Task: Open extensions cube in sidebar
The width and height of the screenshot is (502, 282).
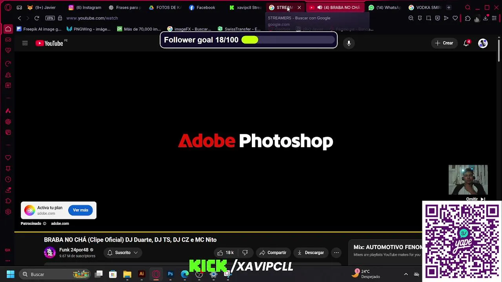Action: 8,201
